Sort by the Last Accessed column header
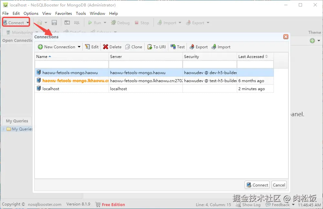The height and width of the screenshot is (209, 323). [255, 56]
